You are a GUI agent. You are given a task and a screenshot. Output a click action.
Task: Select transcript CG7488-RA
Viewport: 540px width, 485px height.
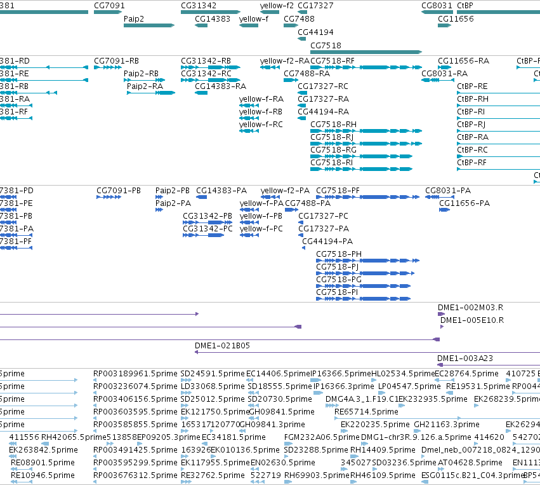click(x=291, y=80)
